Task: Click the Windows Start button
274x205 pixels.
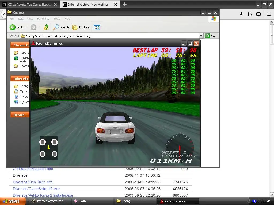Action: coord(13,201)
